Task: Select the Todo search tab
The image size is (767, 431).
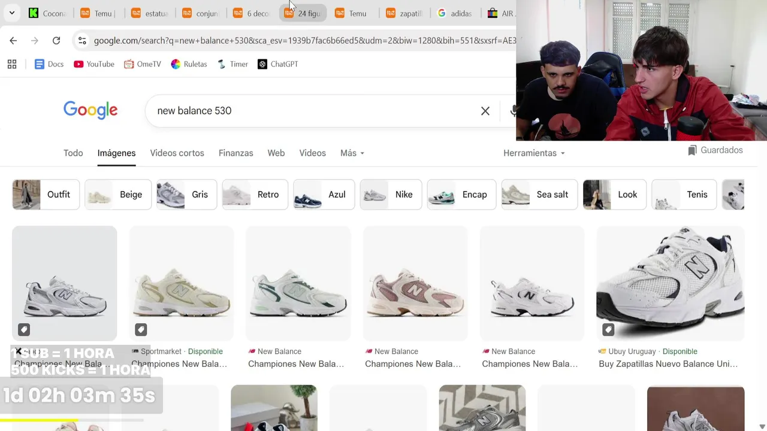Action: [x=73, y=153]
